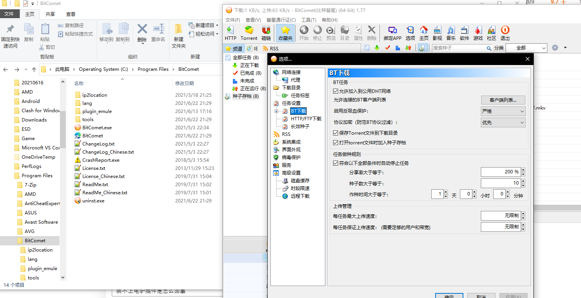Click the 固定到快速访问 pin icon in Explorer

point(10,37)
